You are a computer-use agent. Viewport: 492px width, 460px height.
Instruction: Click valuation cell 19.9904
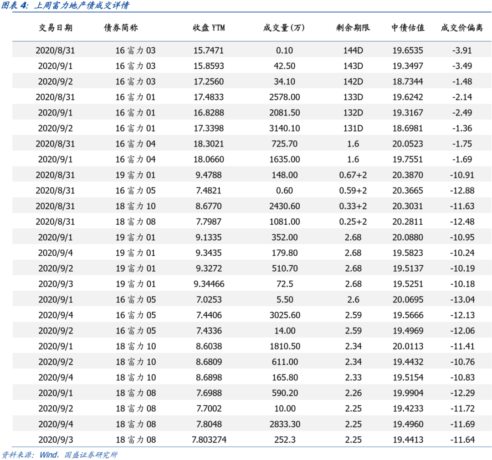[x=408, y=393]
